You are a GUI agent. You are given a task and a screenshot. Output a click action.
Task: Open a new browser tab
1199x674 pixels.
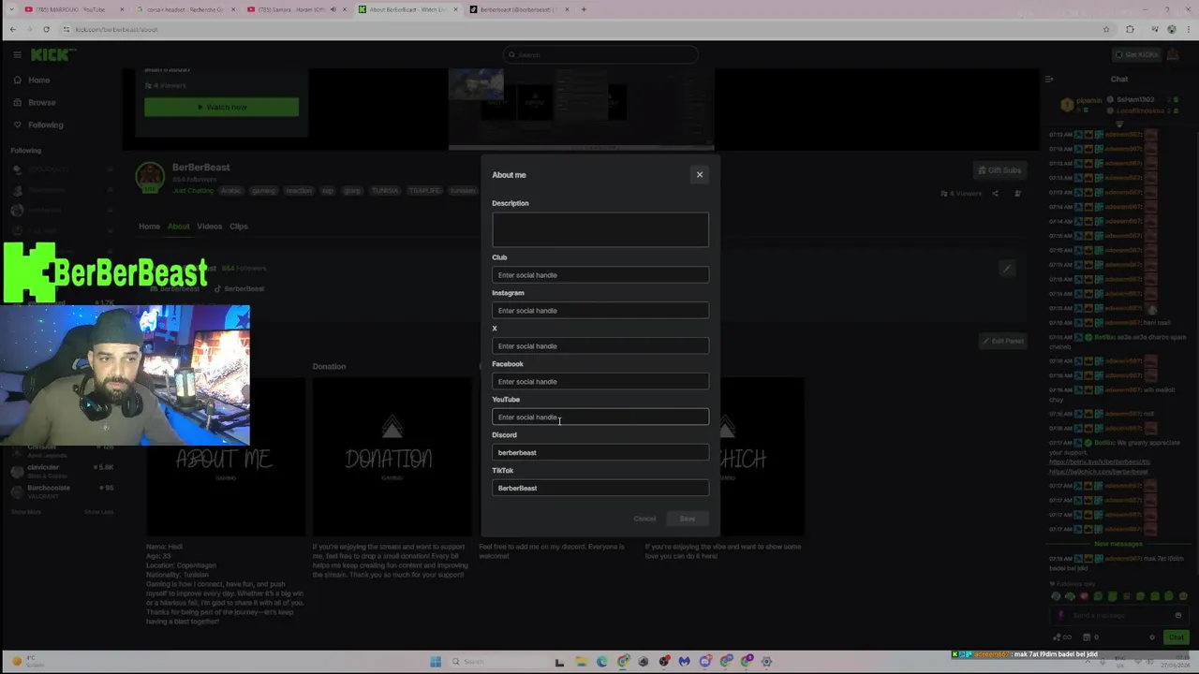coord(584,9)
